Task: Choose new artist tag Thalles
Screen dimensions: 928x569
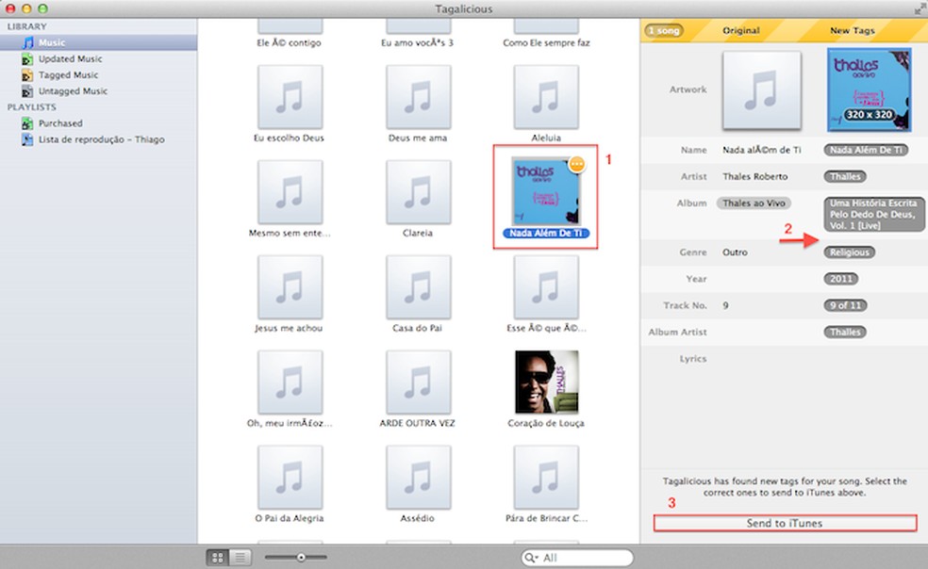Action: coord(845,176)
